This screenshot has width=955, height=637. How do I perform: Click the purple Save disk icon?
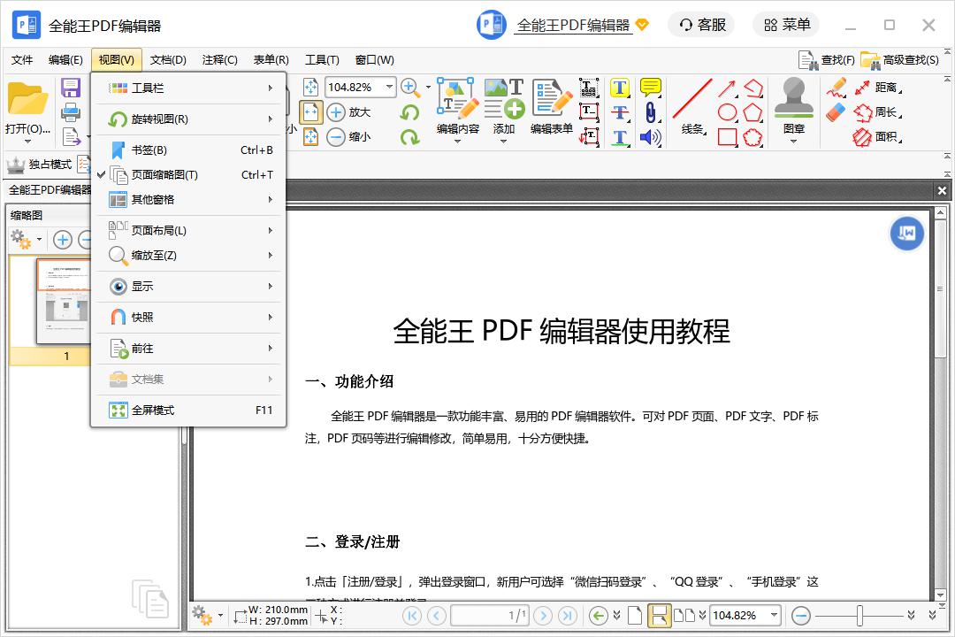(71, 88)
